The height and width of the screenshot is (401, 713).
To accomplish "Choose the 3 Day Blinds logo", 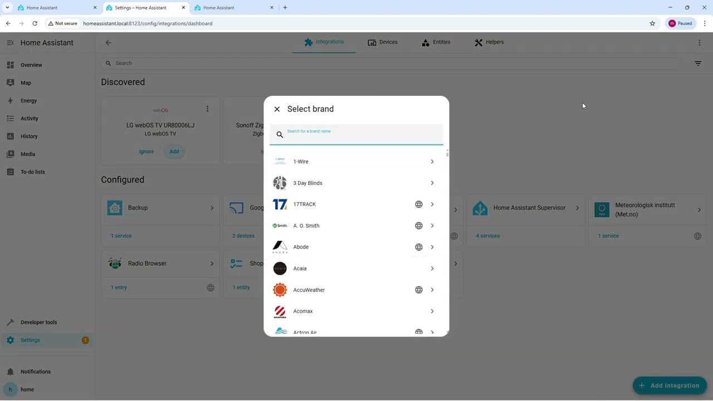I will click(280, 183).
